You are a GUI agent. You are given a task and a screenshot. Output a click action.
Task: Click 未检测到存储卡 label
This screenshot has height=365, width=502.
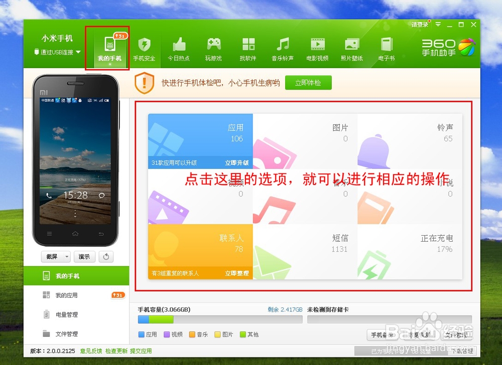(x=328, y=309)
